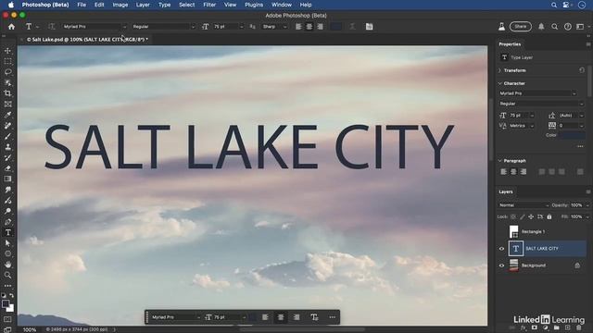Image resolution: width=593 pixels, height=333 pixels.
Task: Select the Brush tool
Action: [x=7, y=136]
